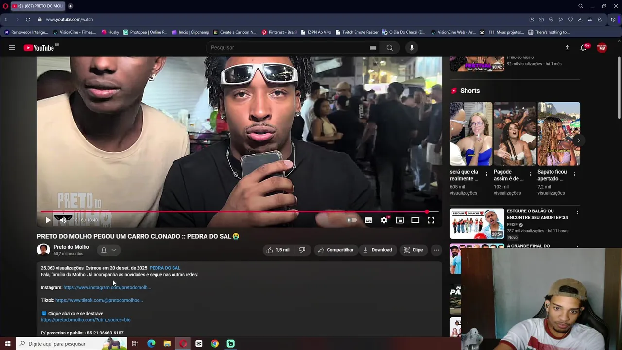
Task: Open Windows Start menu
Action: pos(7,344)
